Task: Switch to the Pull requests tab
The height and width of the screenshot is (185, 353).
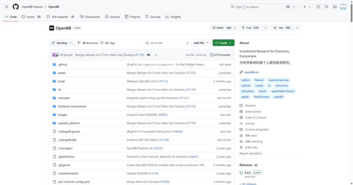Action: [60, 17]
